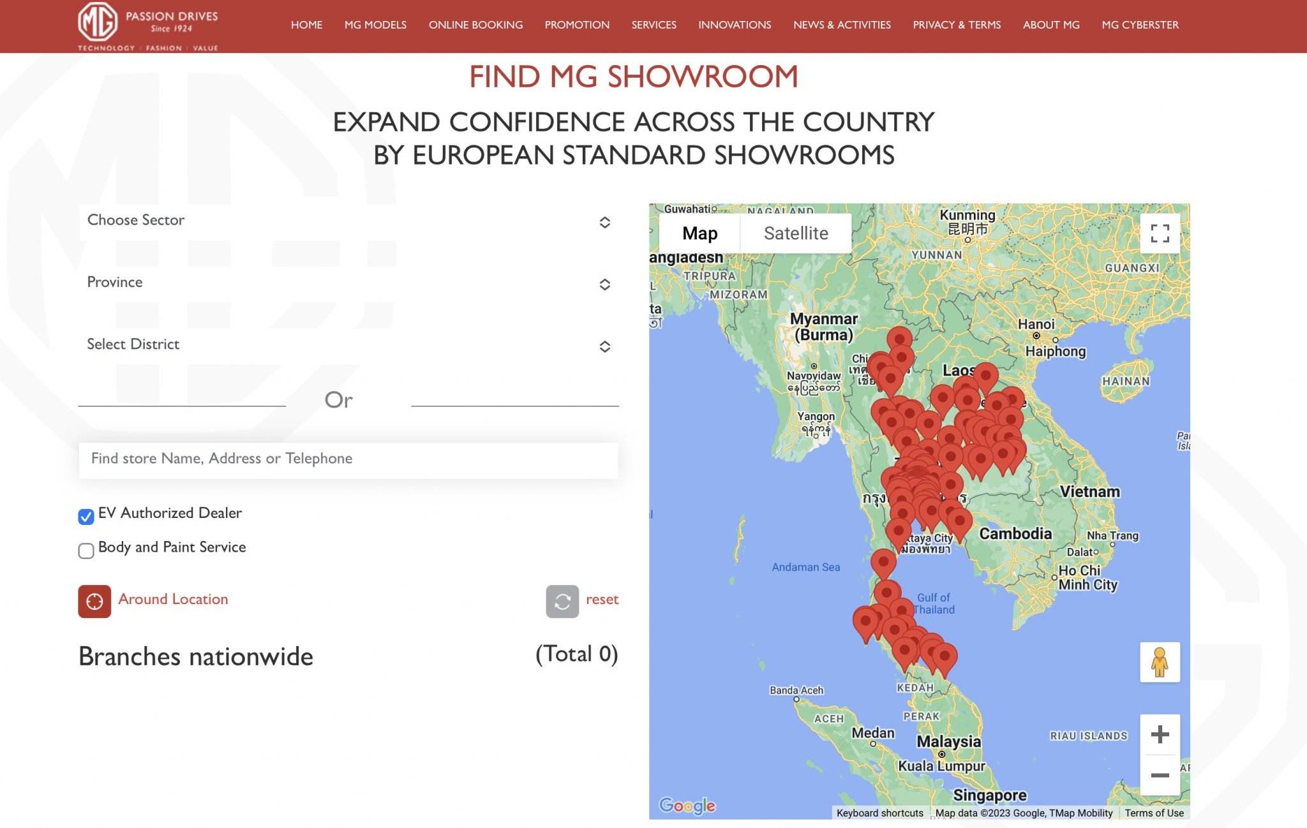Open the HOME menu item

pos(306,25)
